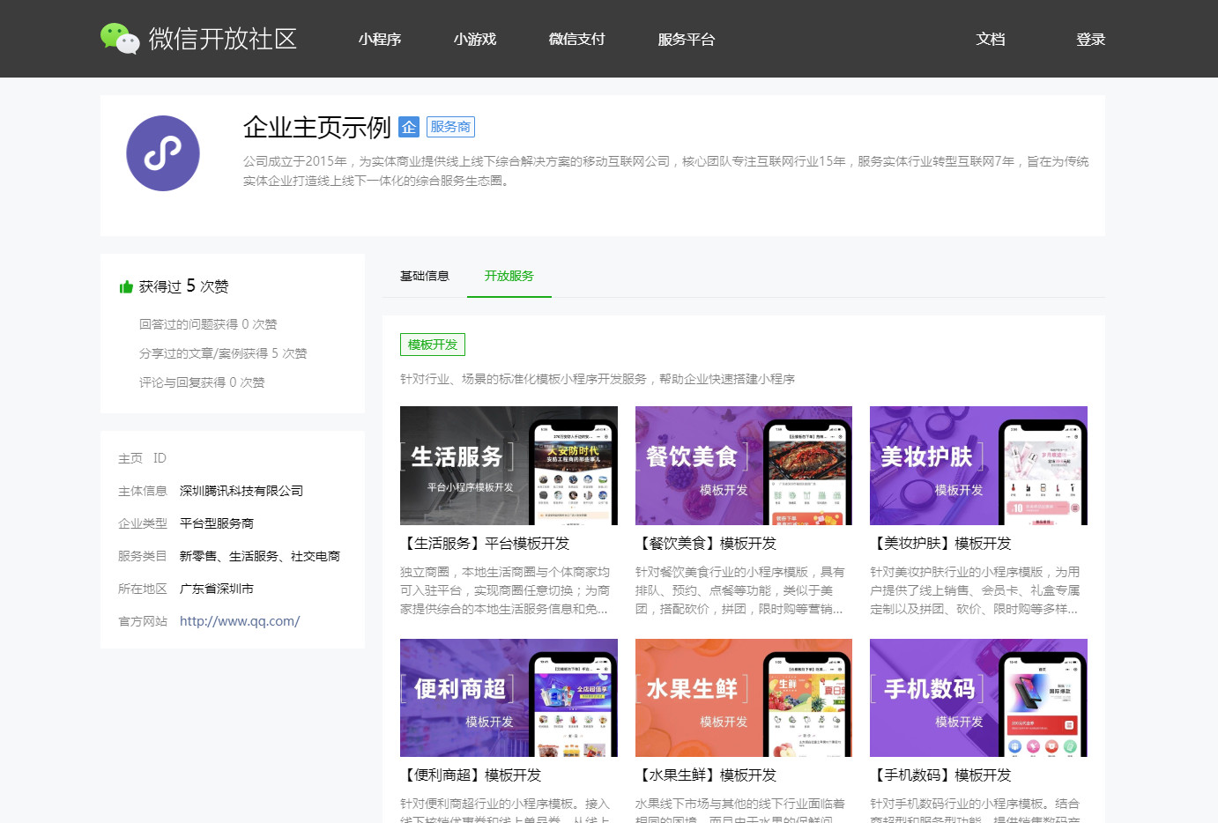Select the 模板开发 category tag
This screenshot has width=1218, height=823.
(x=432, y=345)
